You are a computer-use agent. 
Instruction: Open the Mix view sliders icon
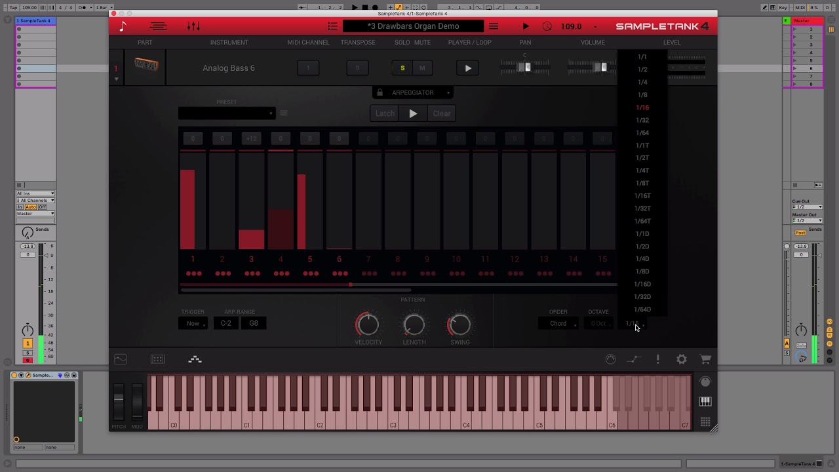(193, 26)
